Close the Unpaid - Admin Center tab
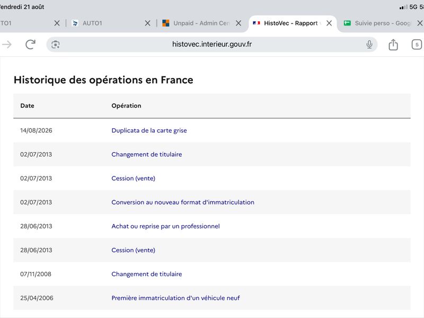 238,23
